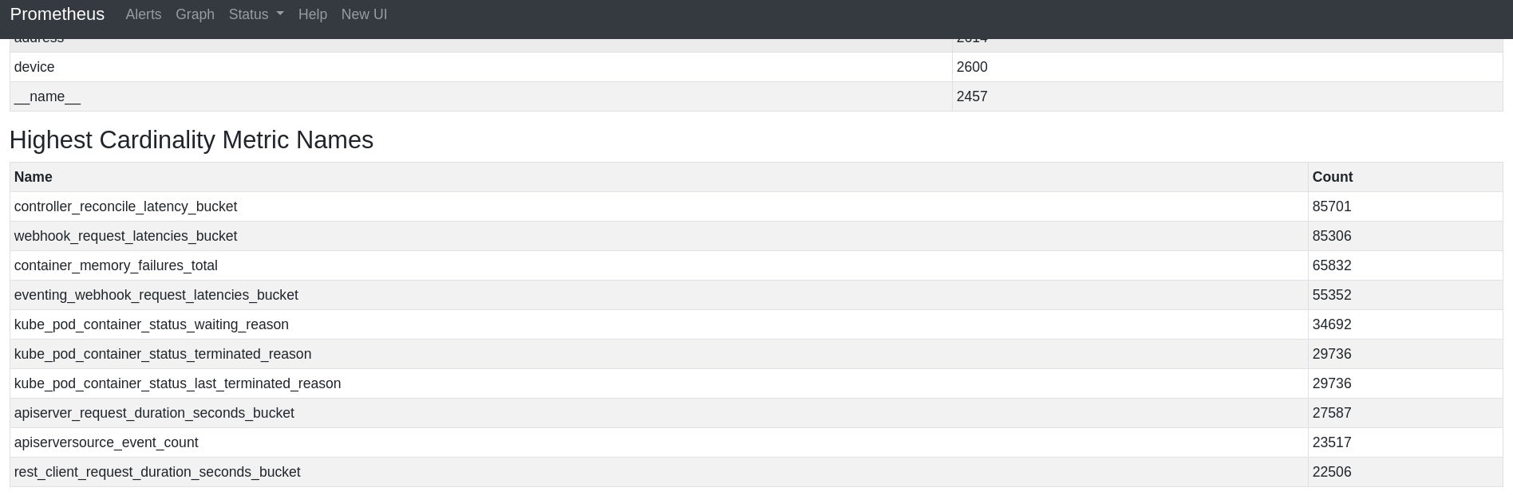Screen dimensions: 1513x495
Task: Select apiserver_request_duration_seconds_bucket metric
Action: pyautogui.click(x=154, y=413)
